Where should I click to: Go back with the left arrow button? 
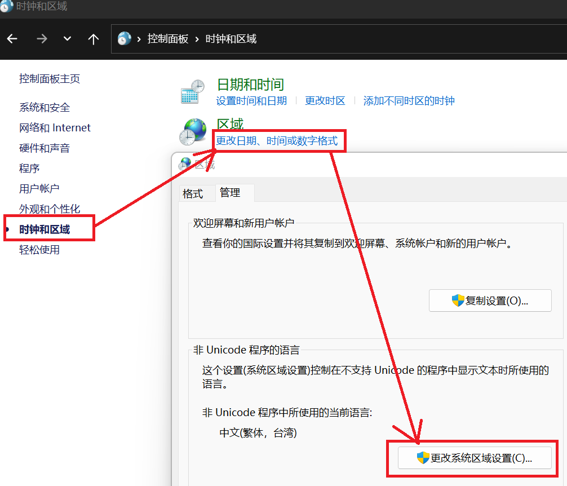click(x=12, y=39)
